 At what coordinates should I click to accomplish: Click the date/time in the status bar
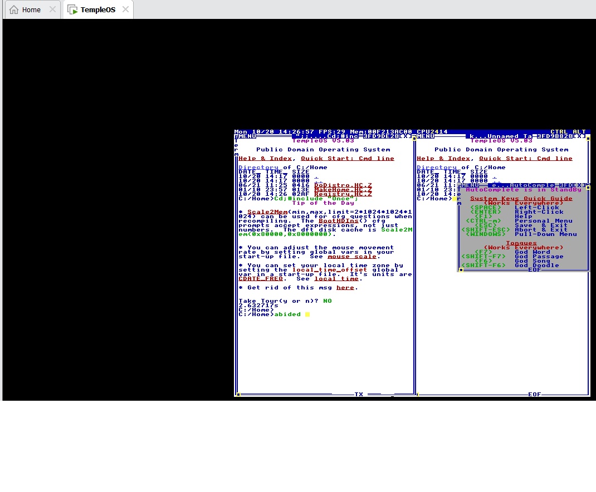pos(274,131)
